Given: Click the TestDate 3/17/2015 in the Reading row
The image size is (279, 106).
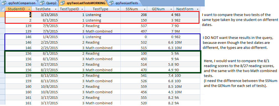Looking at the screenshot, I should click(x=45, y=97).
